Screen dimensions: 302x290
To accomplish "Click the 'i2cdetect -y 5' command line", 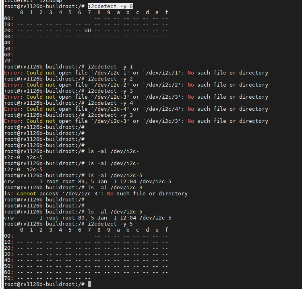I will 68,224.
